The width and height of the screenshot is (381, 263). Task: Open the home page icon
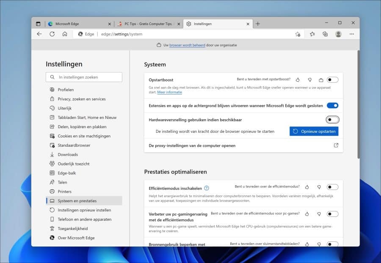point(65,34)
